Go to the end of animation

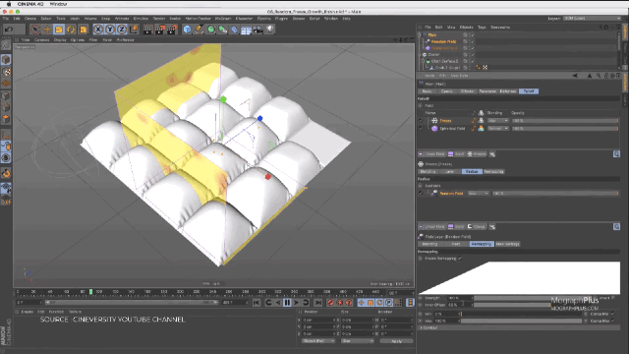pos(317,303)
